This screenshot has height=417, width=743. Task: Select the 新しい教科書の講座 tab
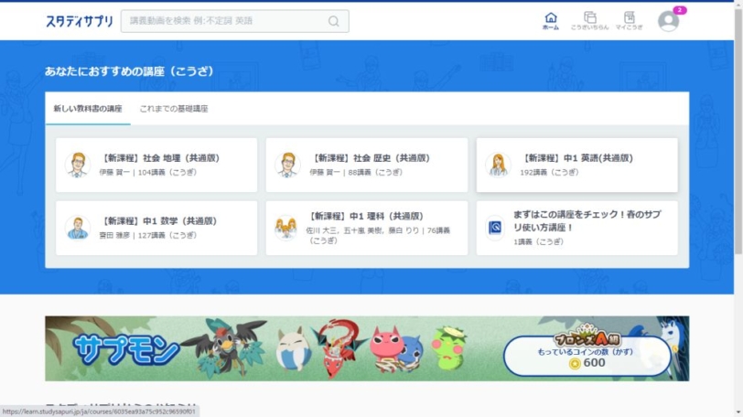88,109
